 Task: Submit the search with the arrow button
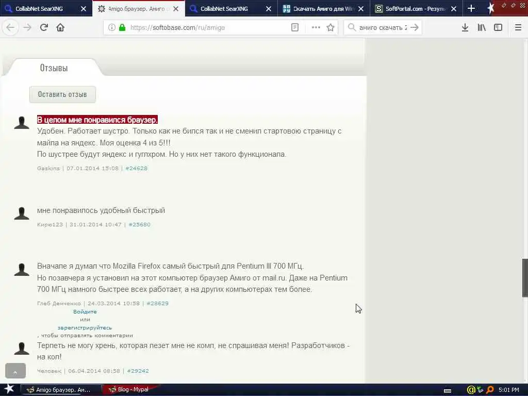coord(415,28)
